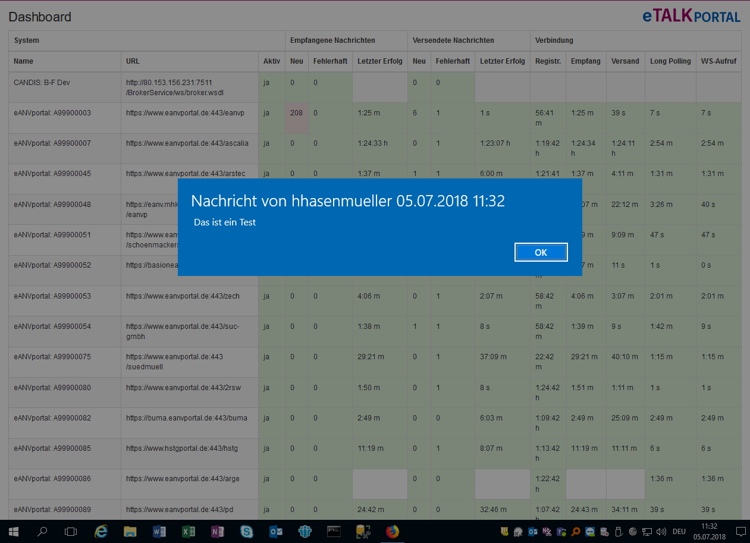Click the taskbar search magnifier icon
This screenshot has height=543, width=750.
pyautogui.click(x=42, y=532)
